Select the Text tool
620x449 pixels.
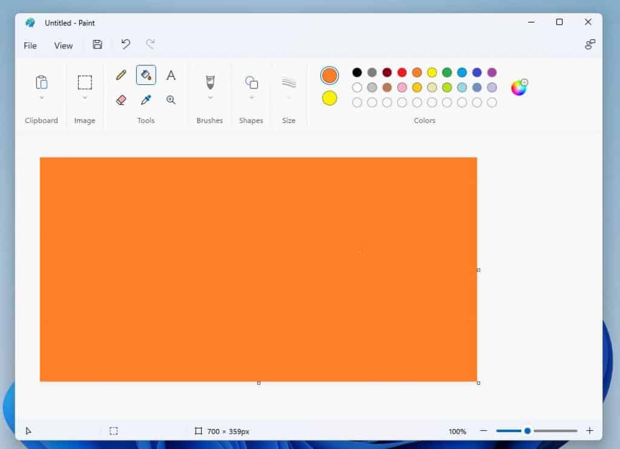tap(171, 75)
